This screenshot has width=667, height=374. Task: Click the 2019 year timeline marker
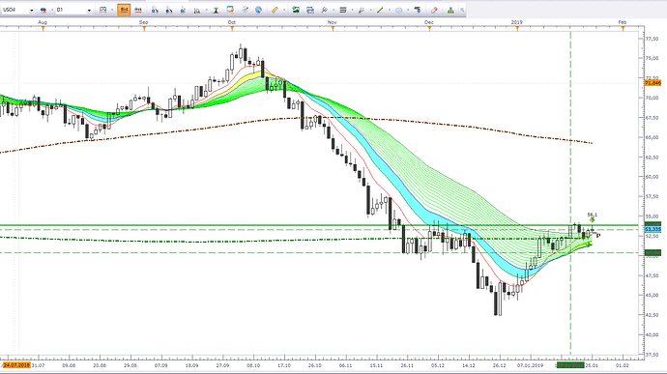517,28
